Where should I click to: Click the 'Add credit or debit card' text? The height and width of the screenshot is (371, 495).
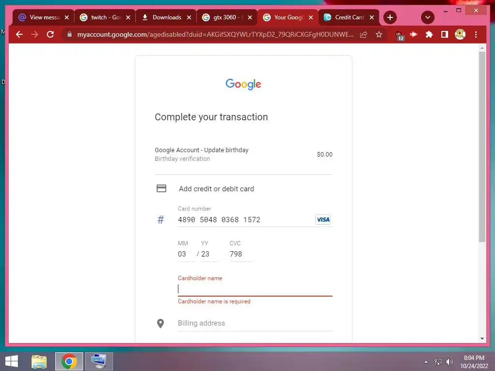216,189
